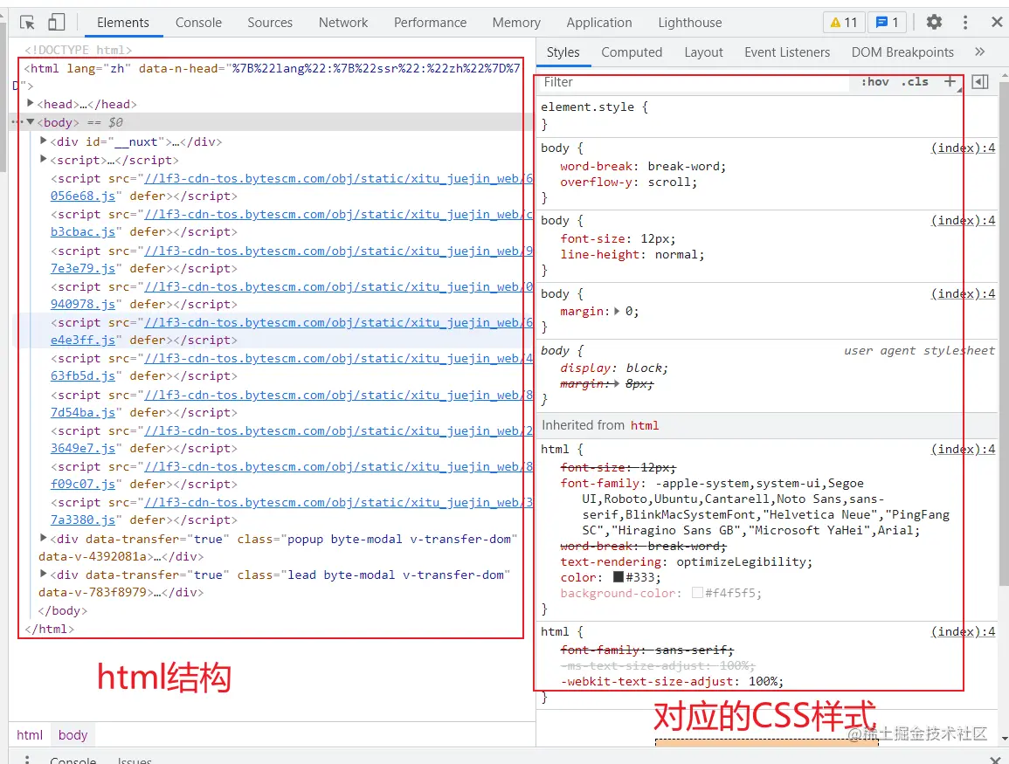Toggle the device toolbar icon

pyautogui.click(x=57, y=23)
